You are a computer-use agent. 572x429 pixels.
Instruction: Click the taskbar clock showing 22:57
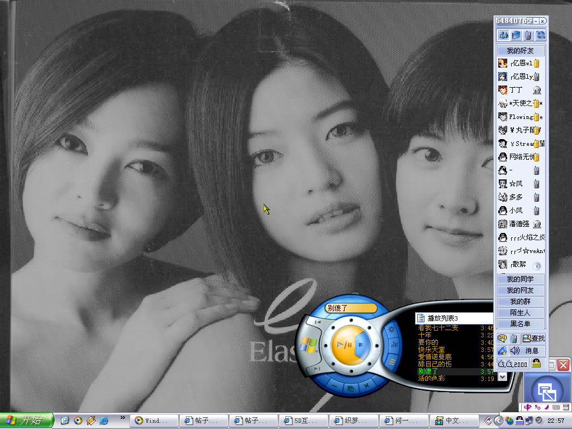556,421
